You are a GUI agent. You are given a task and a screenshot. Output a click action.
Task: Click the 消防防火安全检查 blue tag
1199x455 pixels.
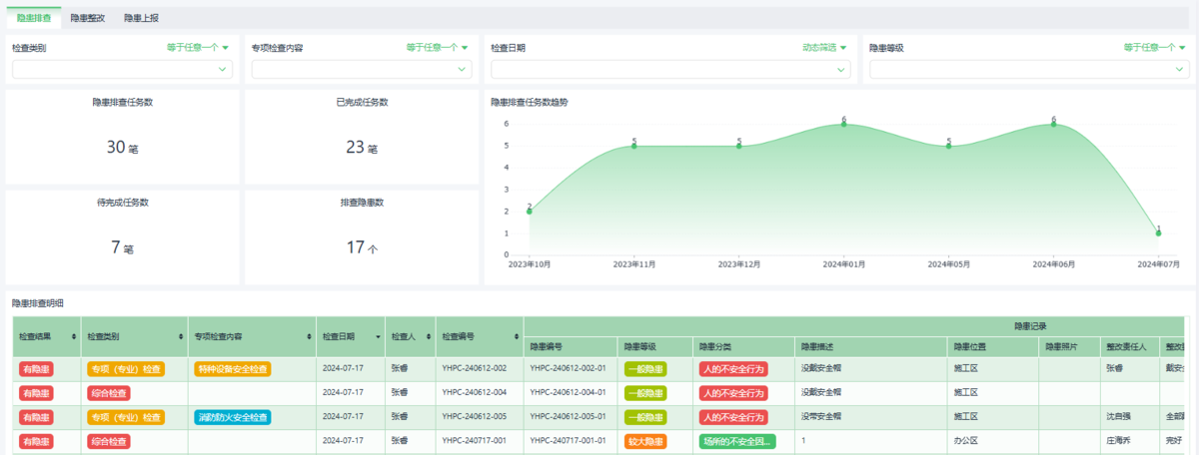232,417
